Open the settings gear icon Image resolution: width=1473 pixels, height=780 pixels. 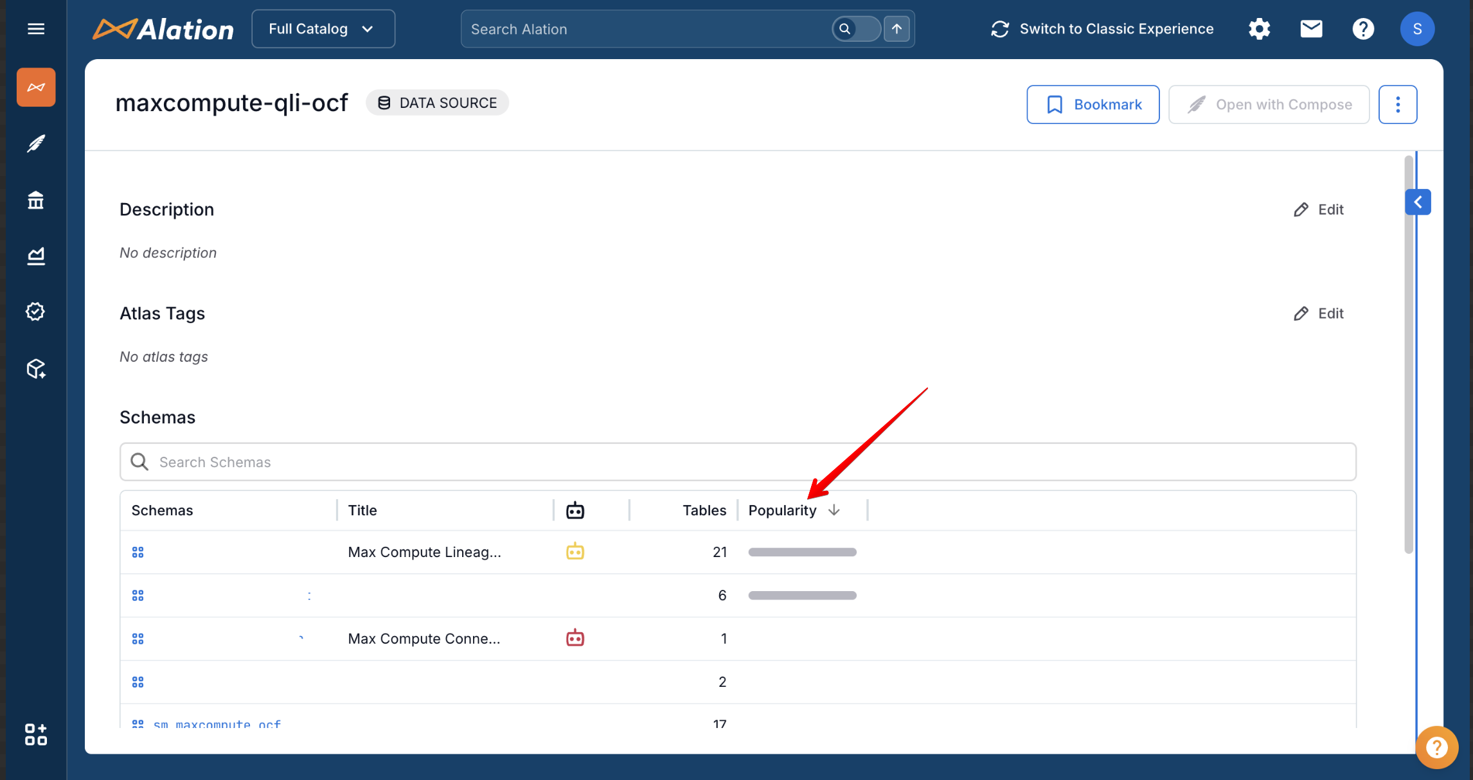[x=1259, y=29]
